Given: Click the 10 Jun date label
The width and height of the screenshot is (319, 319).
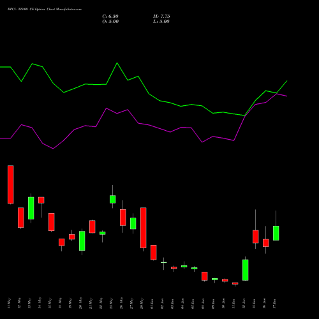Looking at the screenshot, I should (x=223, y=304).
